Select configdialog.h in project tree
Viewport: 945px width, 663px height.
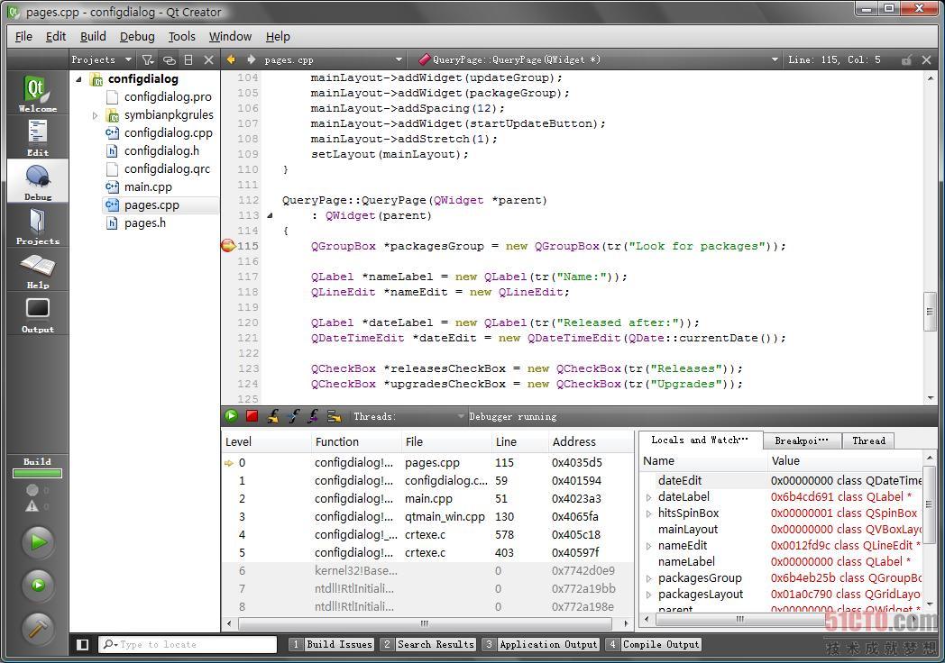[x=161, y=151]
